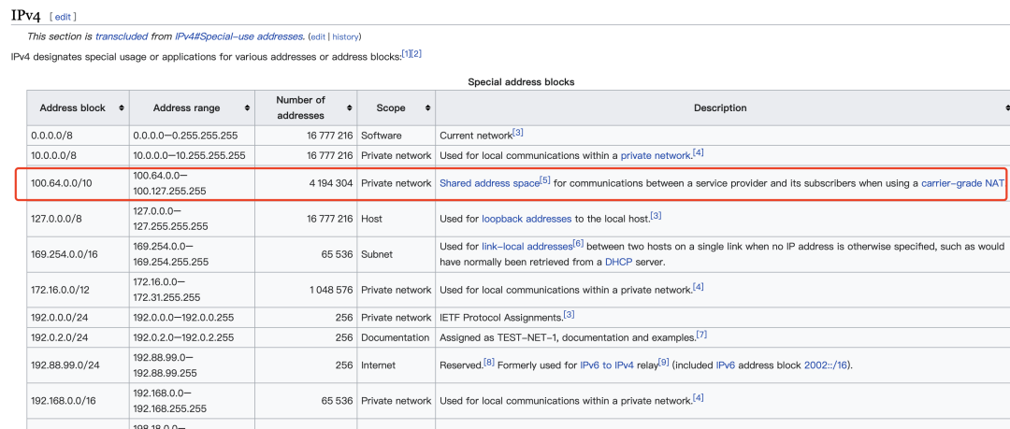Open the Shared address space link
The image size is (1010, 429).
click(489, 183)
